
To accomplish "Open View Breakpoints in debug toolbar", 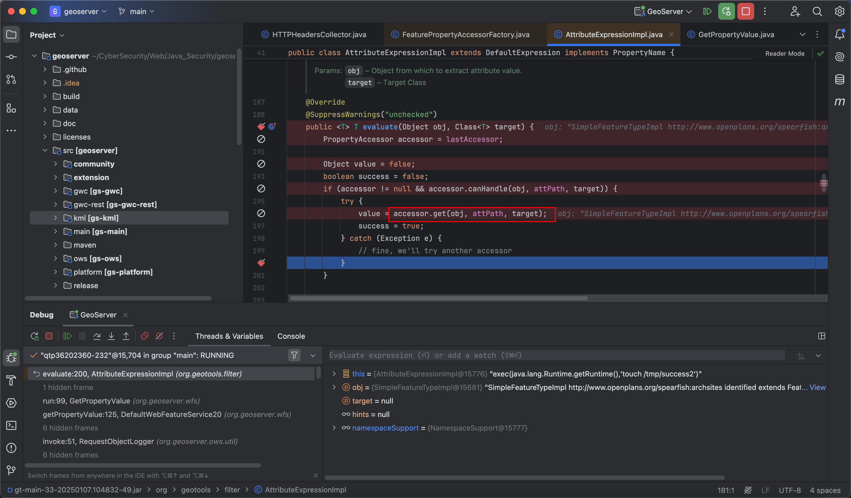I will (x=145, y=336).
